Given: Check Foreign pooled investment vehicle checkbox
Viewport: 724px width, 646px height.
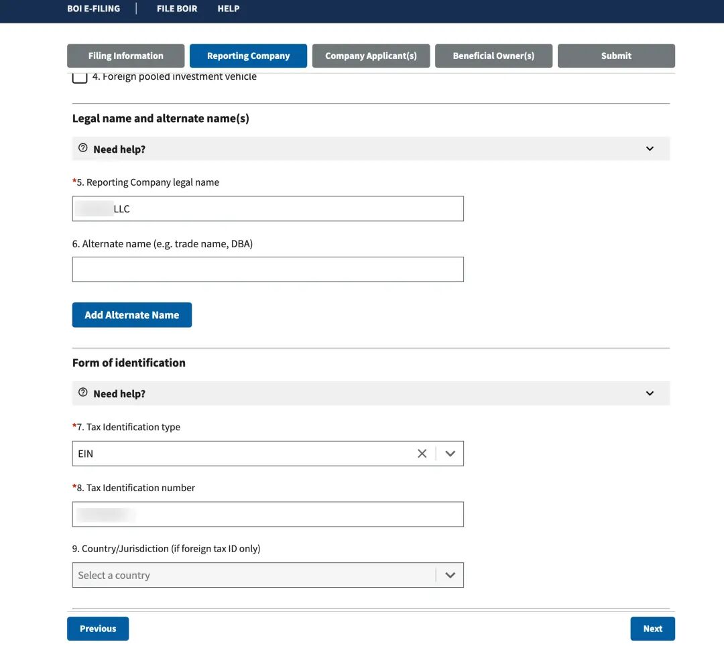Looking at the screenshot, I should [x=80, y=77].
